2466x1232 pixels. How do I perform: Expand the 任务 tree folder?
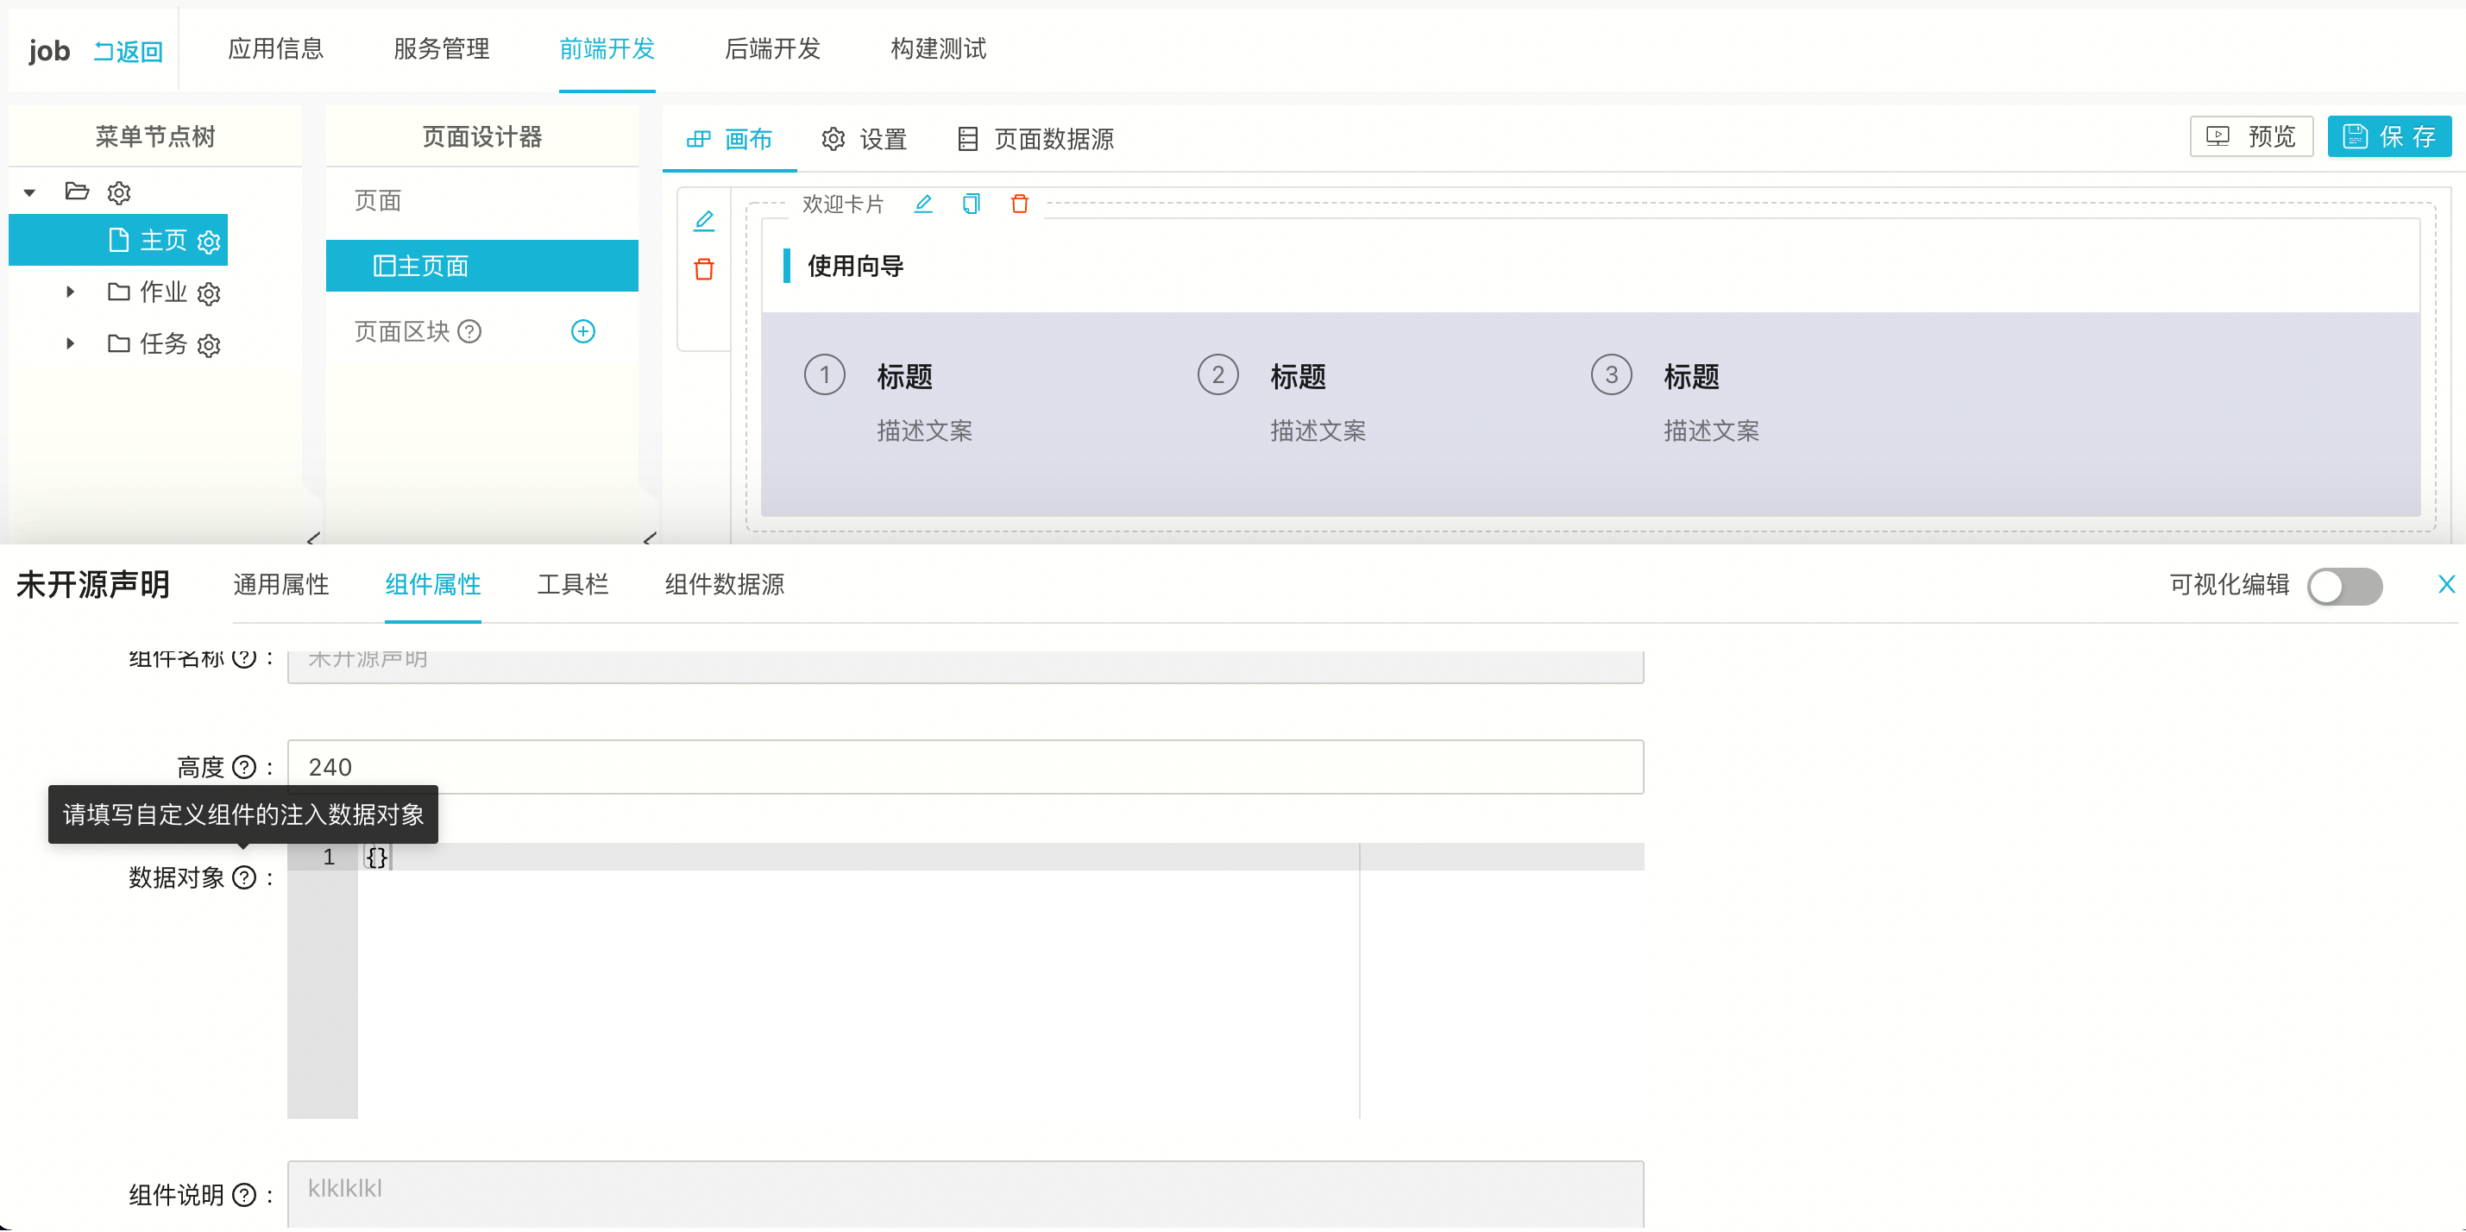pos(70,343)
